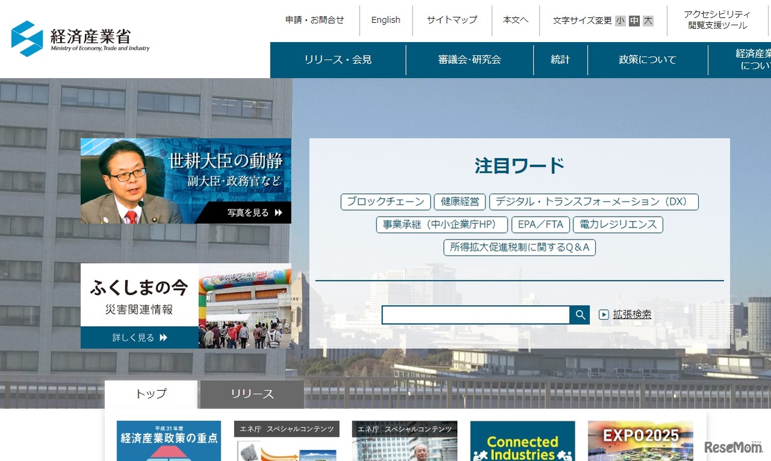Switch to the トップ tab

point(151,394)
